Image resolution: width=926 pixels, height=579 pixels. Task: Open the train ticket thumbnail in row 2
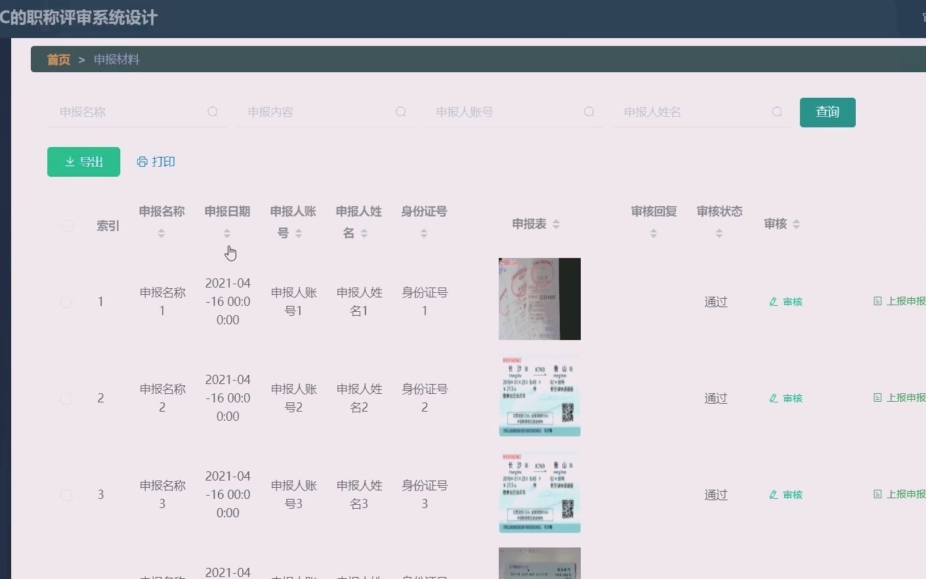coord(539,395)
